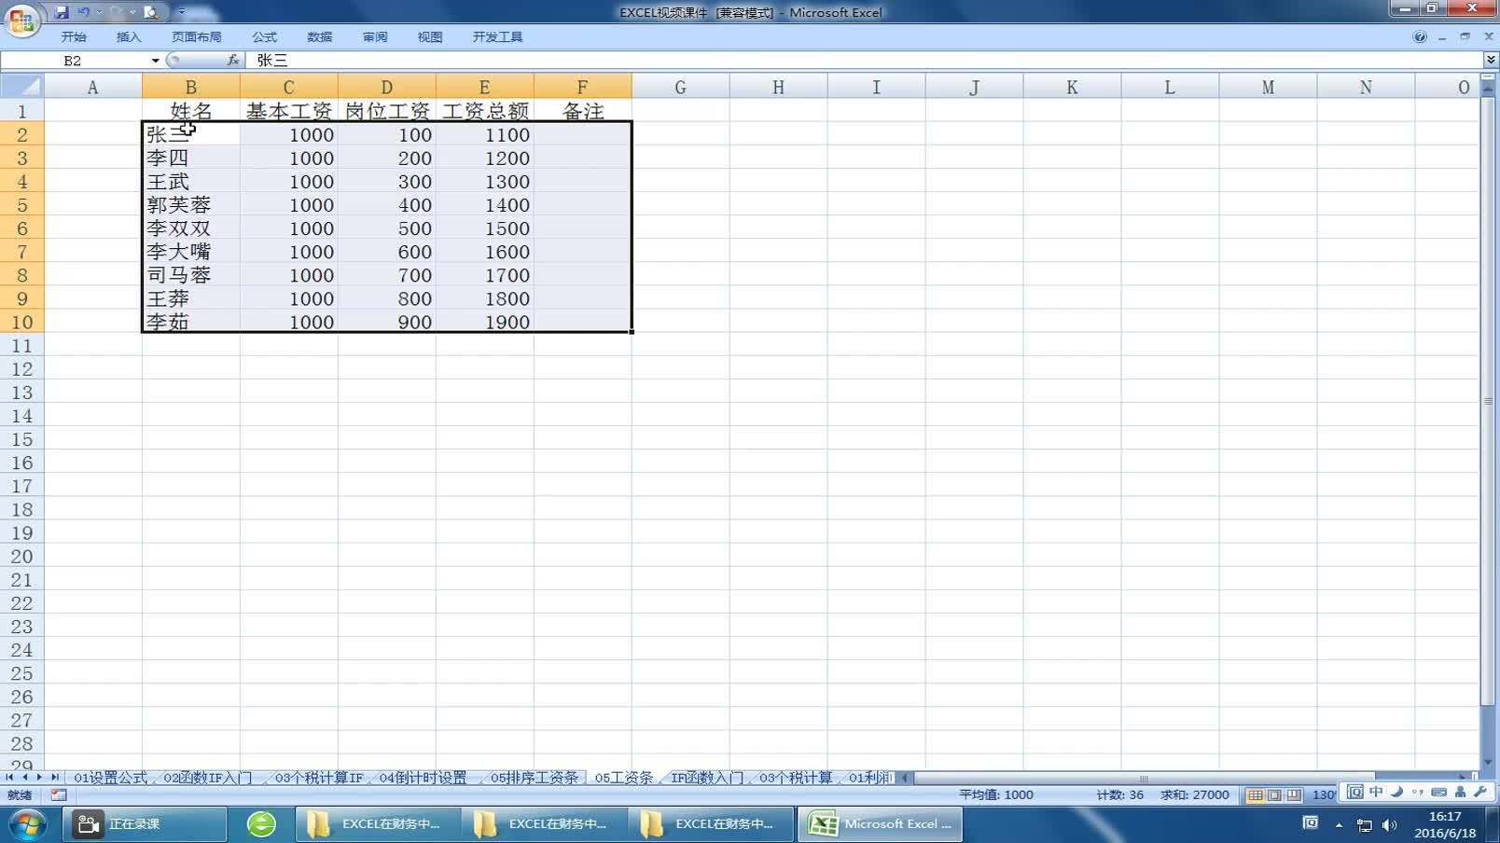Switch to Normal view in status bar

tap(1256, 795)
